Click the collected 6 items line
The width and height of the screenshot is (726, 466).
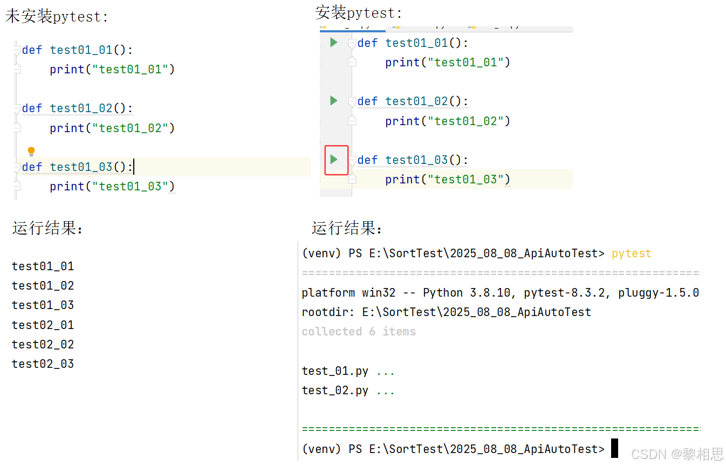[359, 332]
